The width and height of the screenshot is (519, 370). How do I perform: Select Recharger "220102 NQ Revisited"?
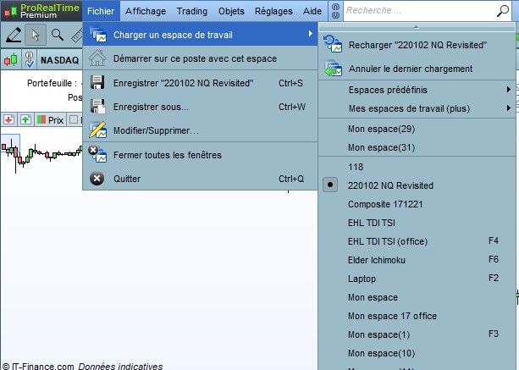coord(417,45)
